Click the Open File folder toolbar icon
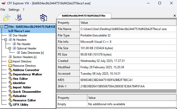 [7, 18]
